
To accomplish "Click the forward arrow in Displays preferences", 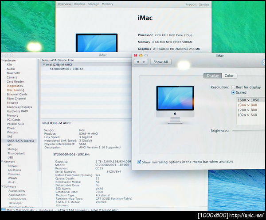I will pos(144,62).
